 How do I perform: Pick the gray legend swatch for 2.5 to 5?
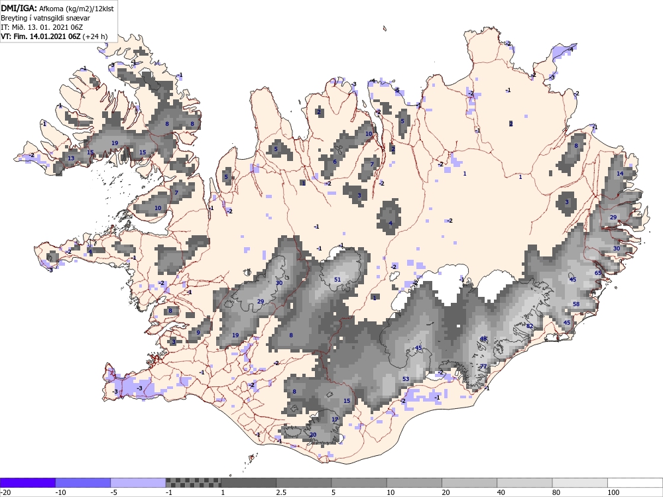[x=304, y=482]
